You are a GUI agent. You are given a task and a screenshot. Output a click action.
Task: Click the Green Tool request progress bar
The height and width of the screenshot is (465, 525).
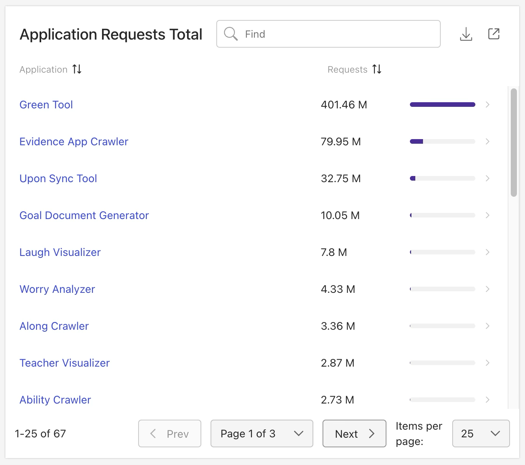click(x=443, y=105)
